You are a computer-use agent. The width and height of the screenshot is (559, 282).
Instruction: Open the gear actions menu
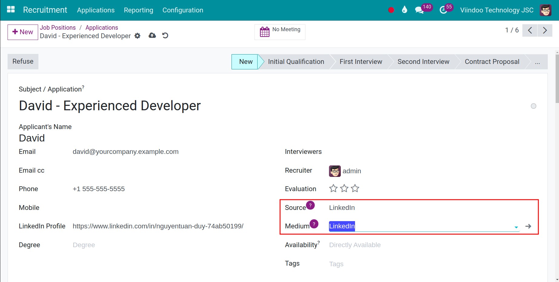click(137, 36)
